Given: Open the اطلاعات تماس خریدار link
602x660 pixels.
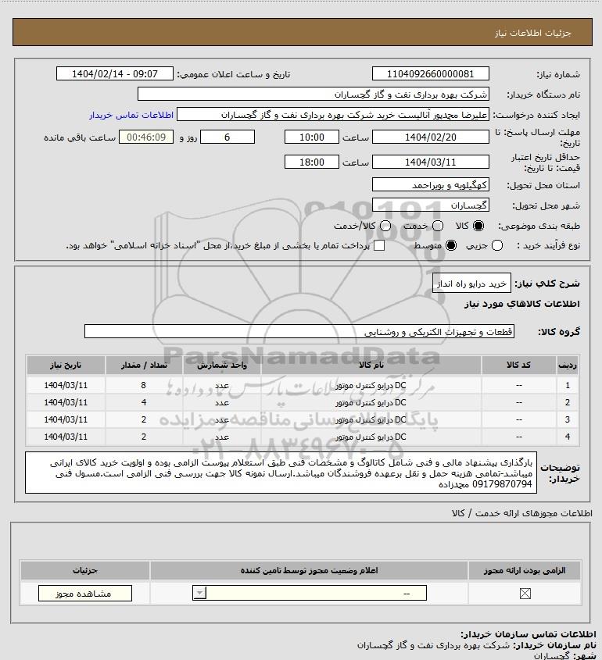Looking at the screenshot, I should click(x=131, y=115).
